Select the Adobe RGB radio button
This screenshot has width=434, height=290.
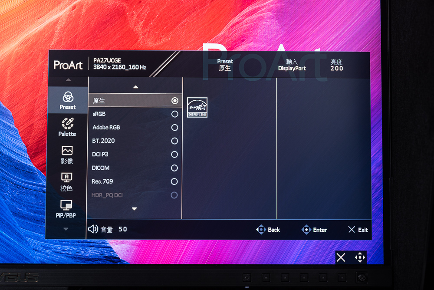pos(174,127)
